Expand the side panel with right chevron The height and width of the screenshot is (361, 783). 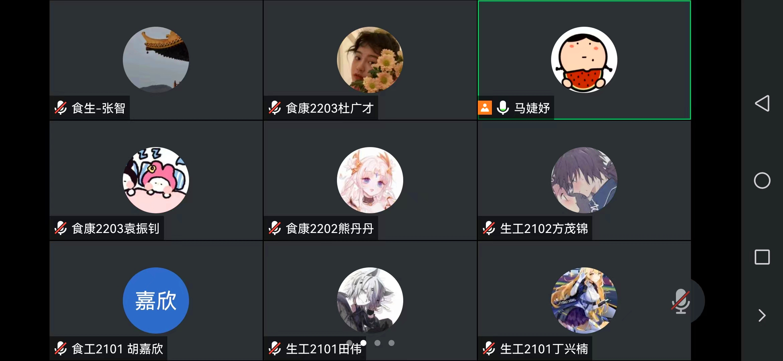762,315
